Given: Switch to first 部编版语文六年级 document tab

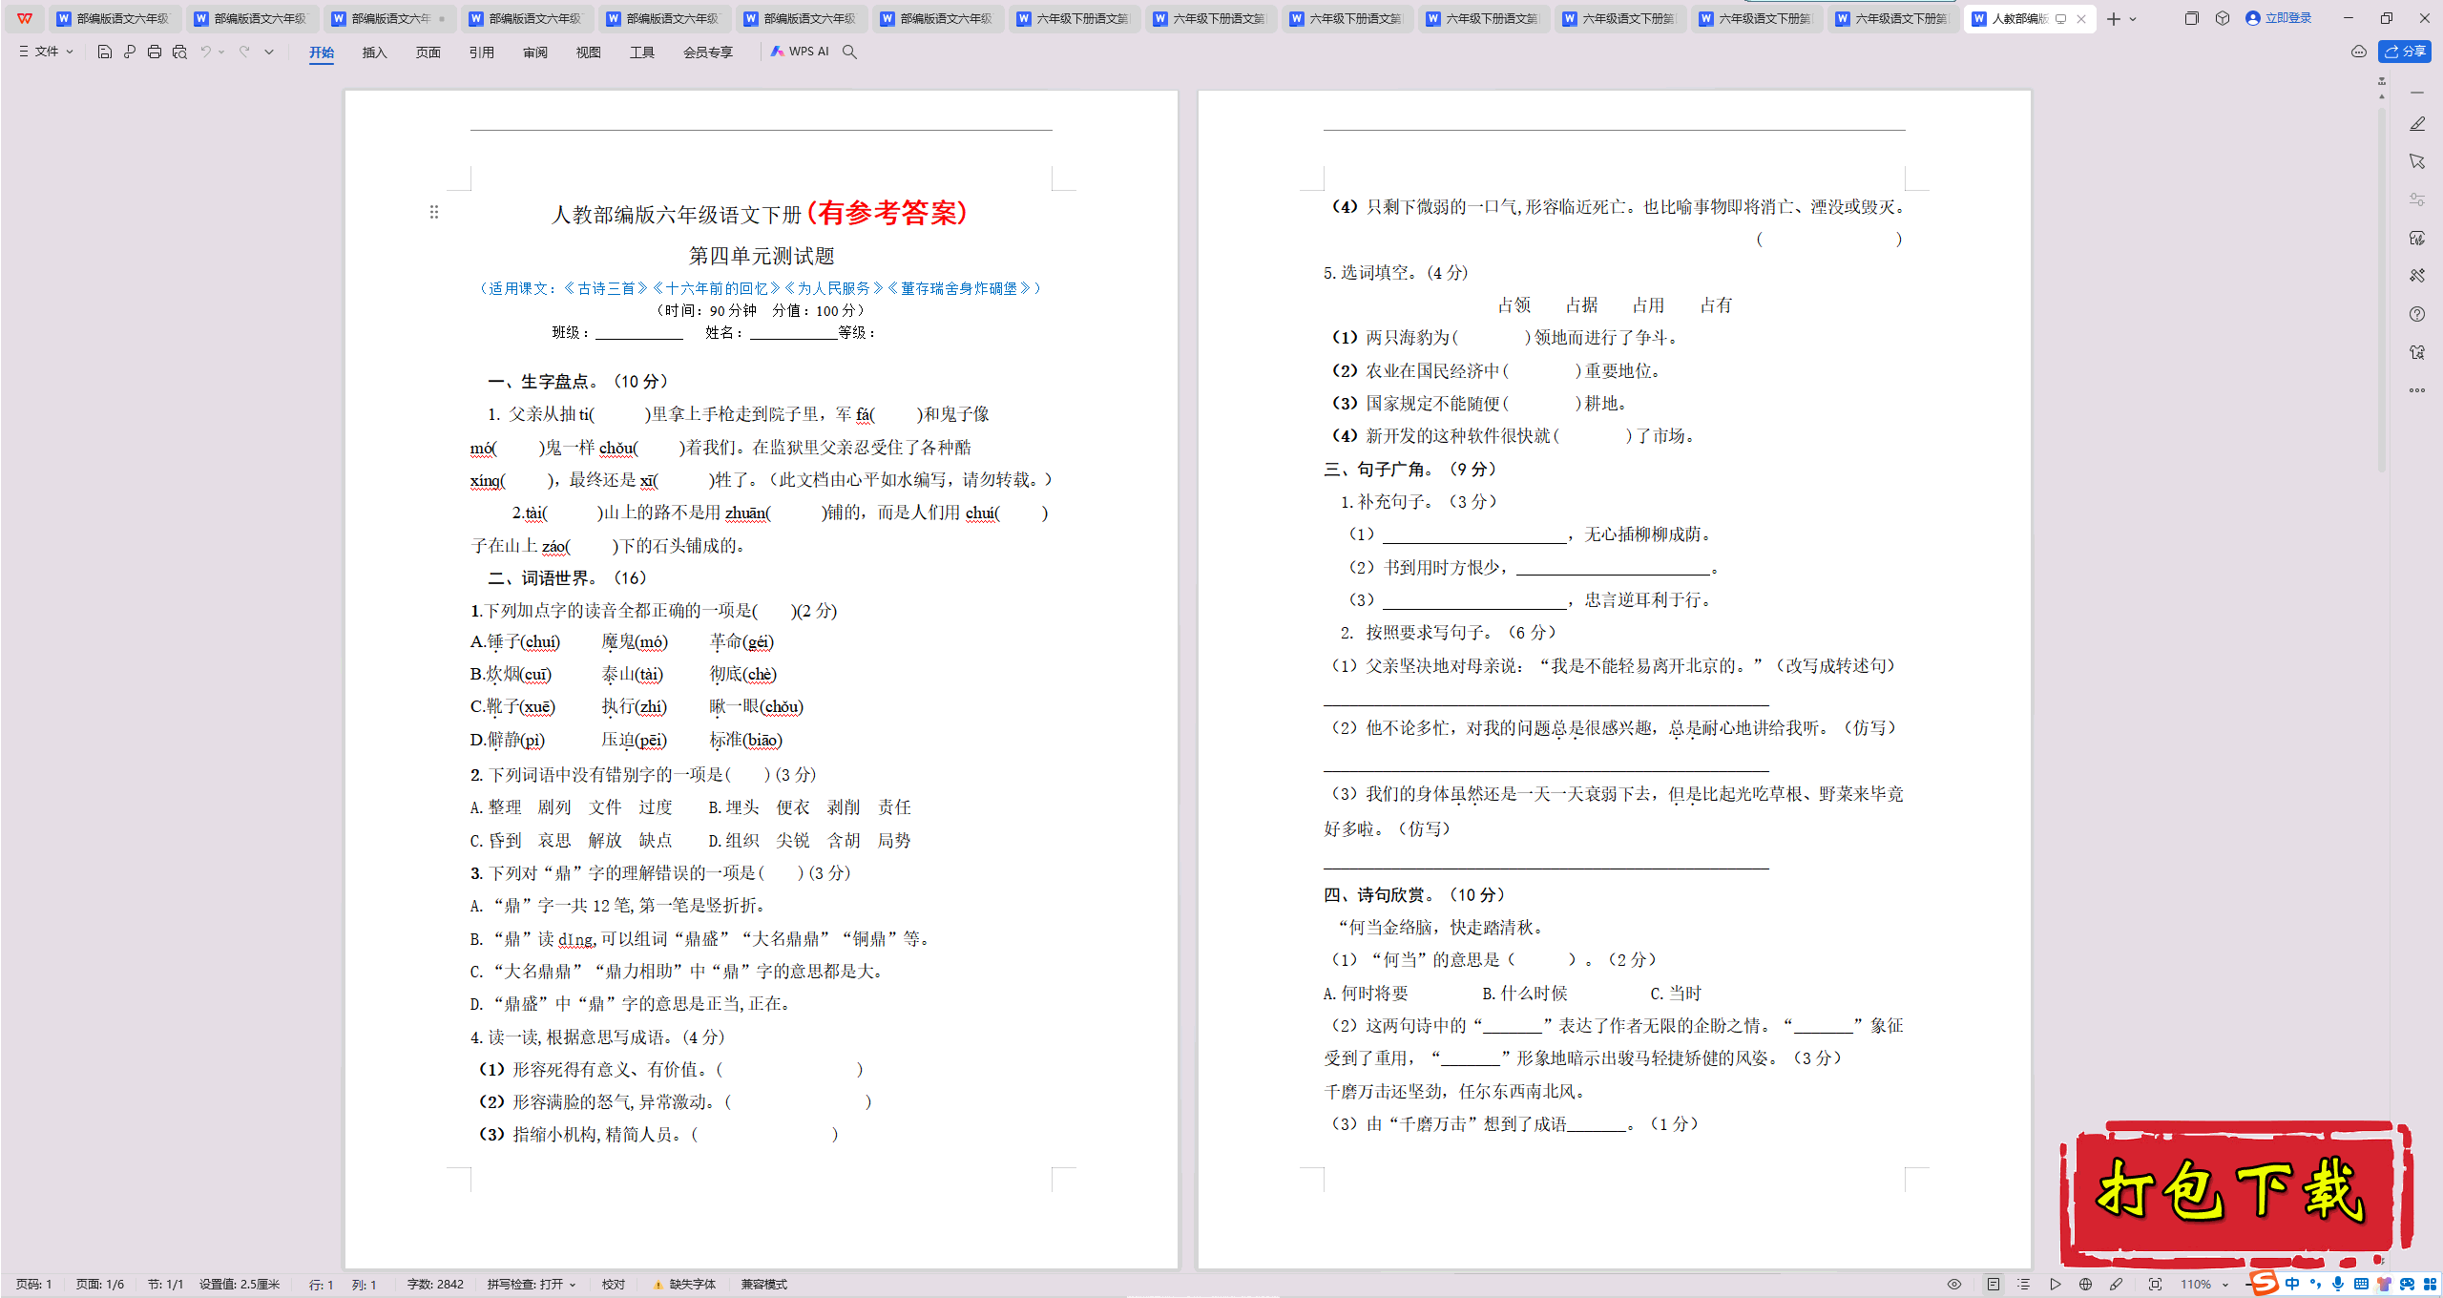Looking at the screenshot, I should coord(114,18).
